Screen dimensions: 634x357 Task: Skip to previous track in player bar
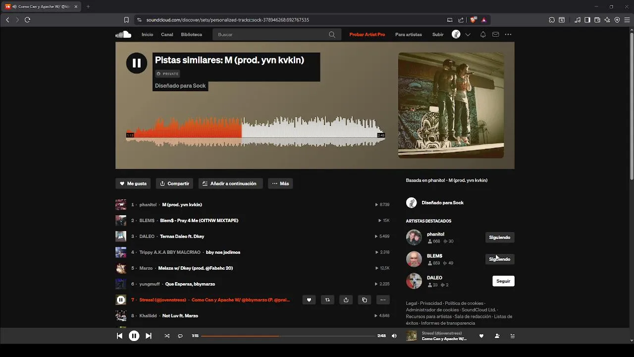tap(119, 336)
